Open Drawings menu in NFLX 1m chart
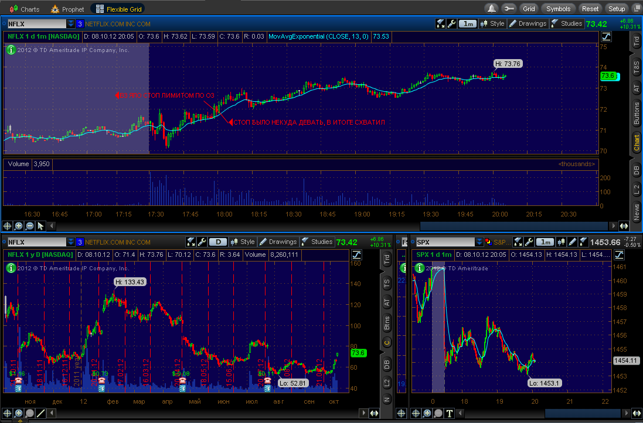The height and width of the screenshot is (423, 643). [x=528, y=24]
